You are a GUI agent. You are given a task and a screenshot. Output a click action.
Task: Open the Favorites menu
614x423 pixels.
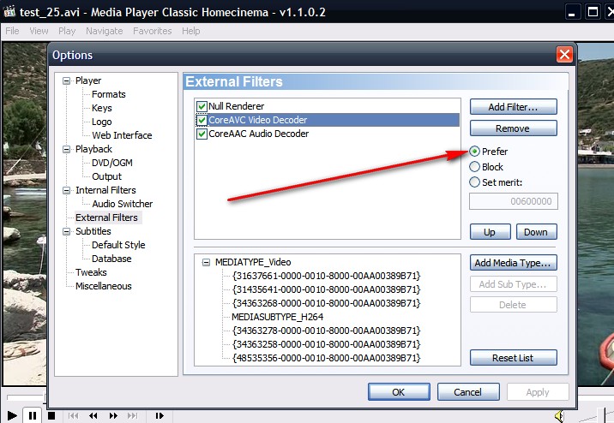coord(153,31)
